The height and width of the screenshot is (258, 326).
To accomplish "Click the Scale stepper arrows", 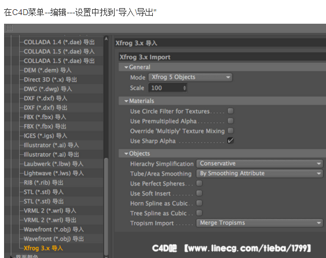I will [x=185, y=88].
